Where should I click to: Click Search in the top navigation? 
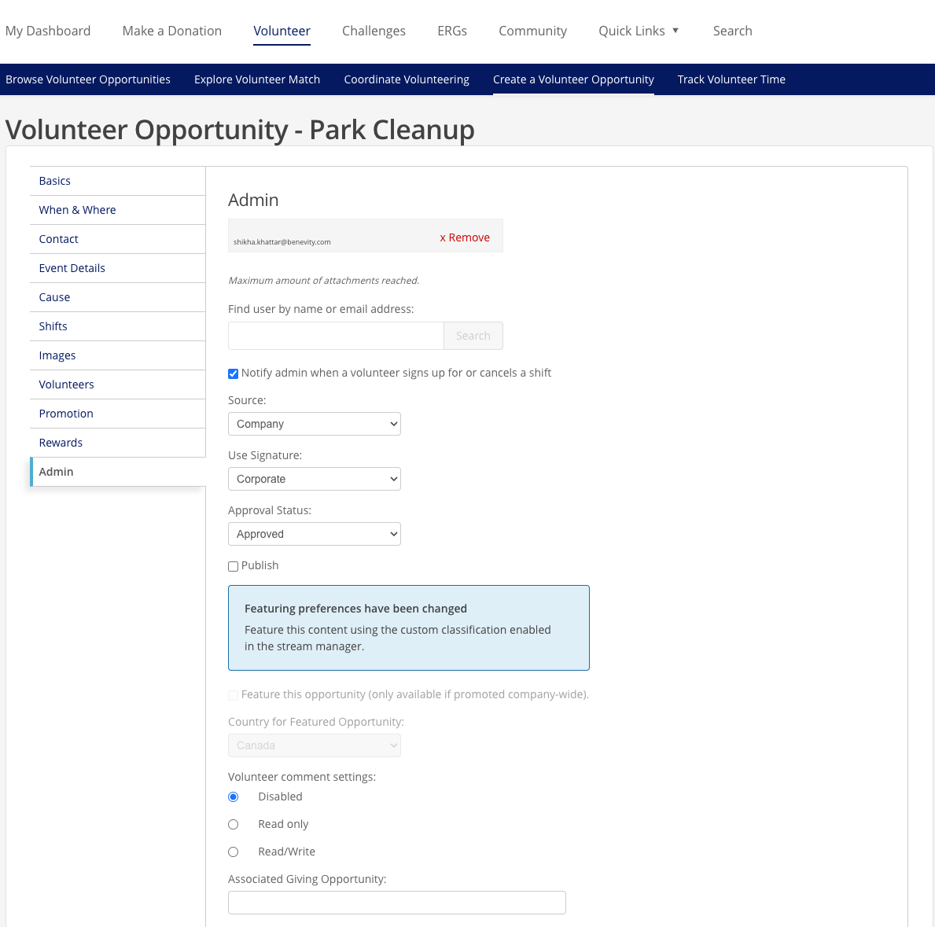pos(732,31)
